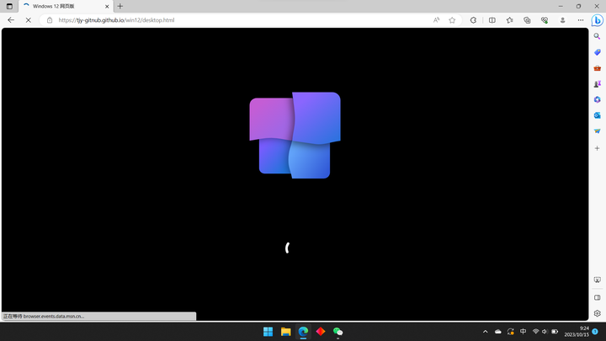
Task: Open Wi-Fi network tray icon
Action: coord(535,332)
